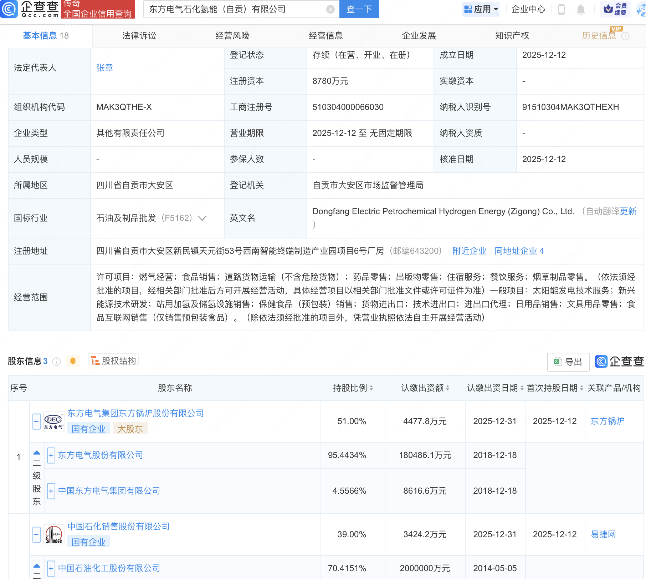The height and width of the screenshot is (579, 646).
Task: Visit the 易捷网 related product link
Action: 603,534
